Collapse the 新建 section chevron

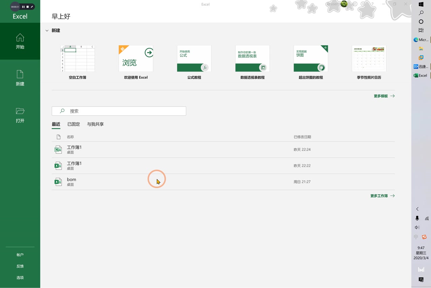point(47,30)
